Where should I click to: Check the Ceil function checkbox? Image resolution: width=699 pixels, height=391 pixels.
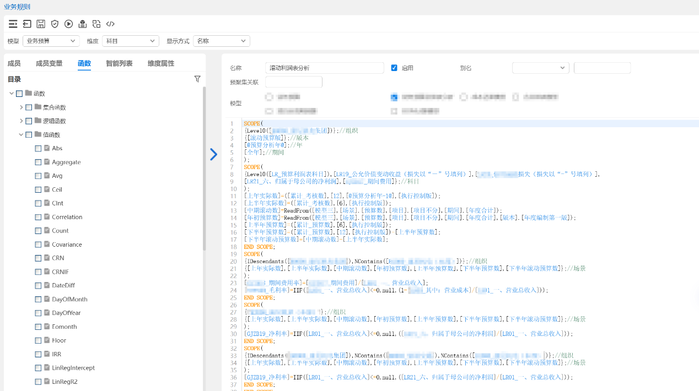(x=38, y=189)
